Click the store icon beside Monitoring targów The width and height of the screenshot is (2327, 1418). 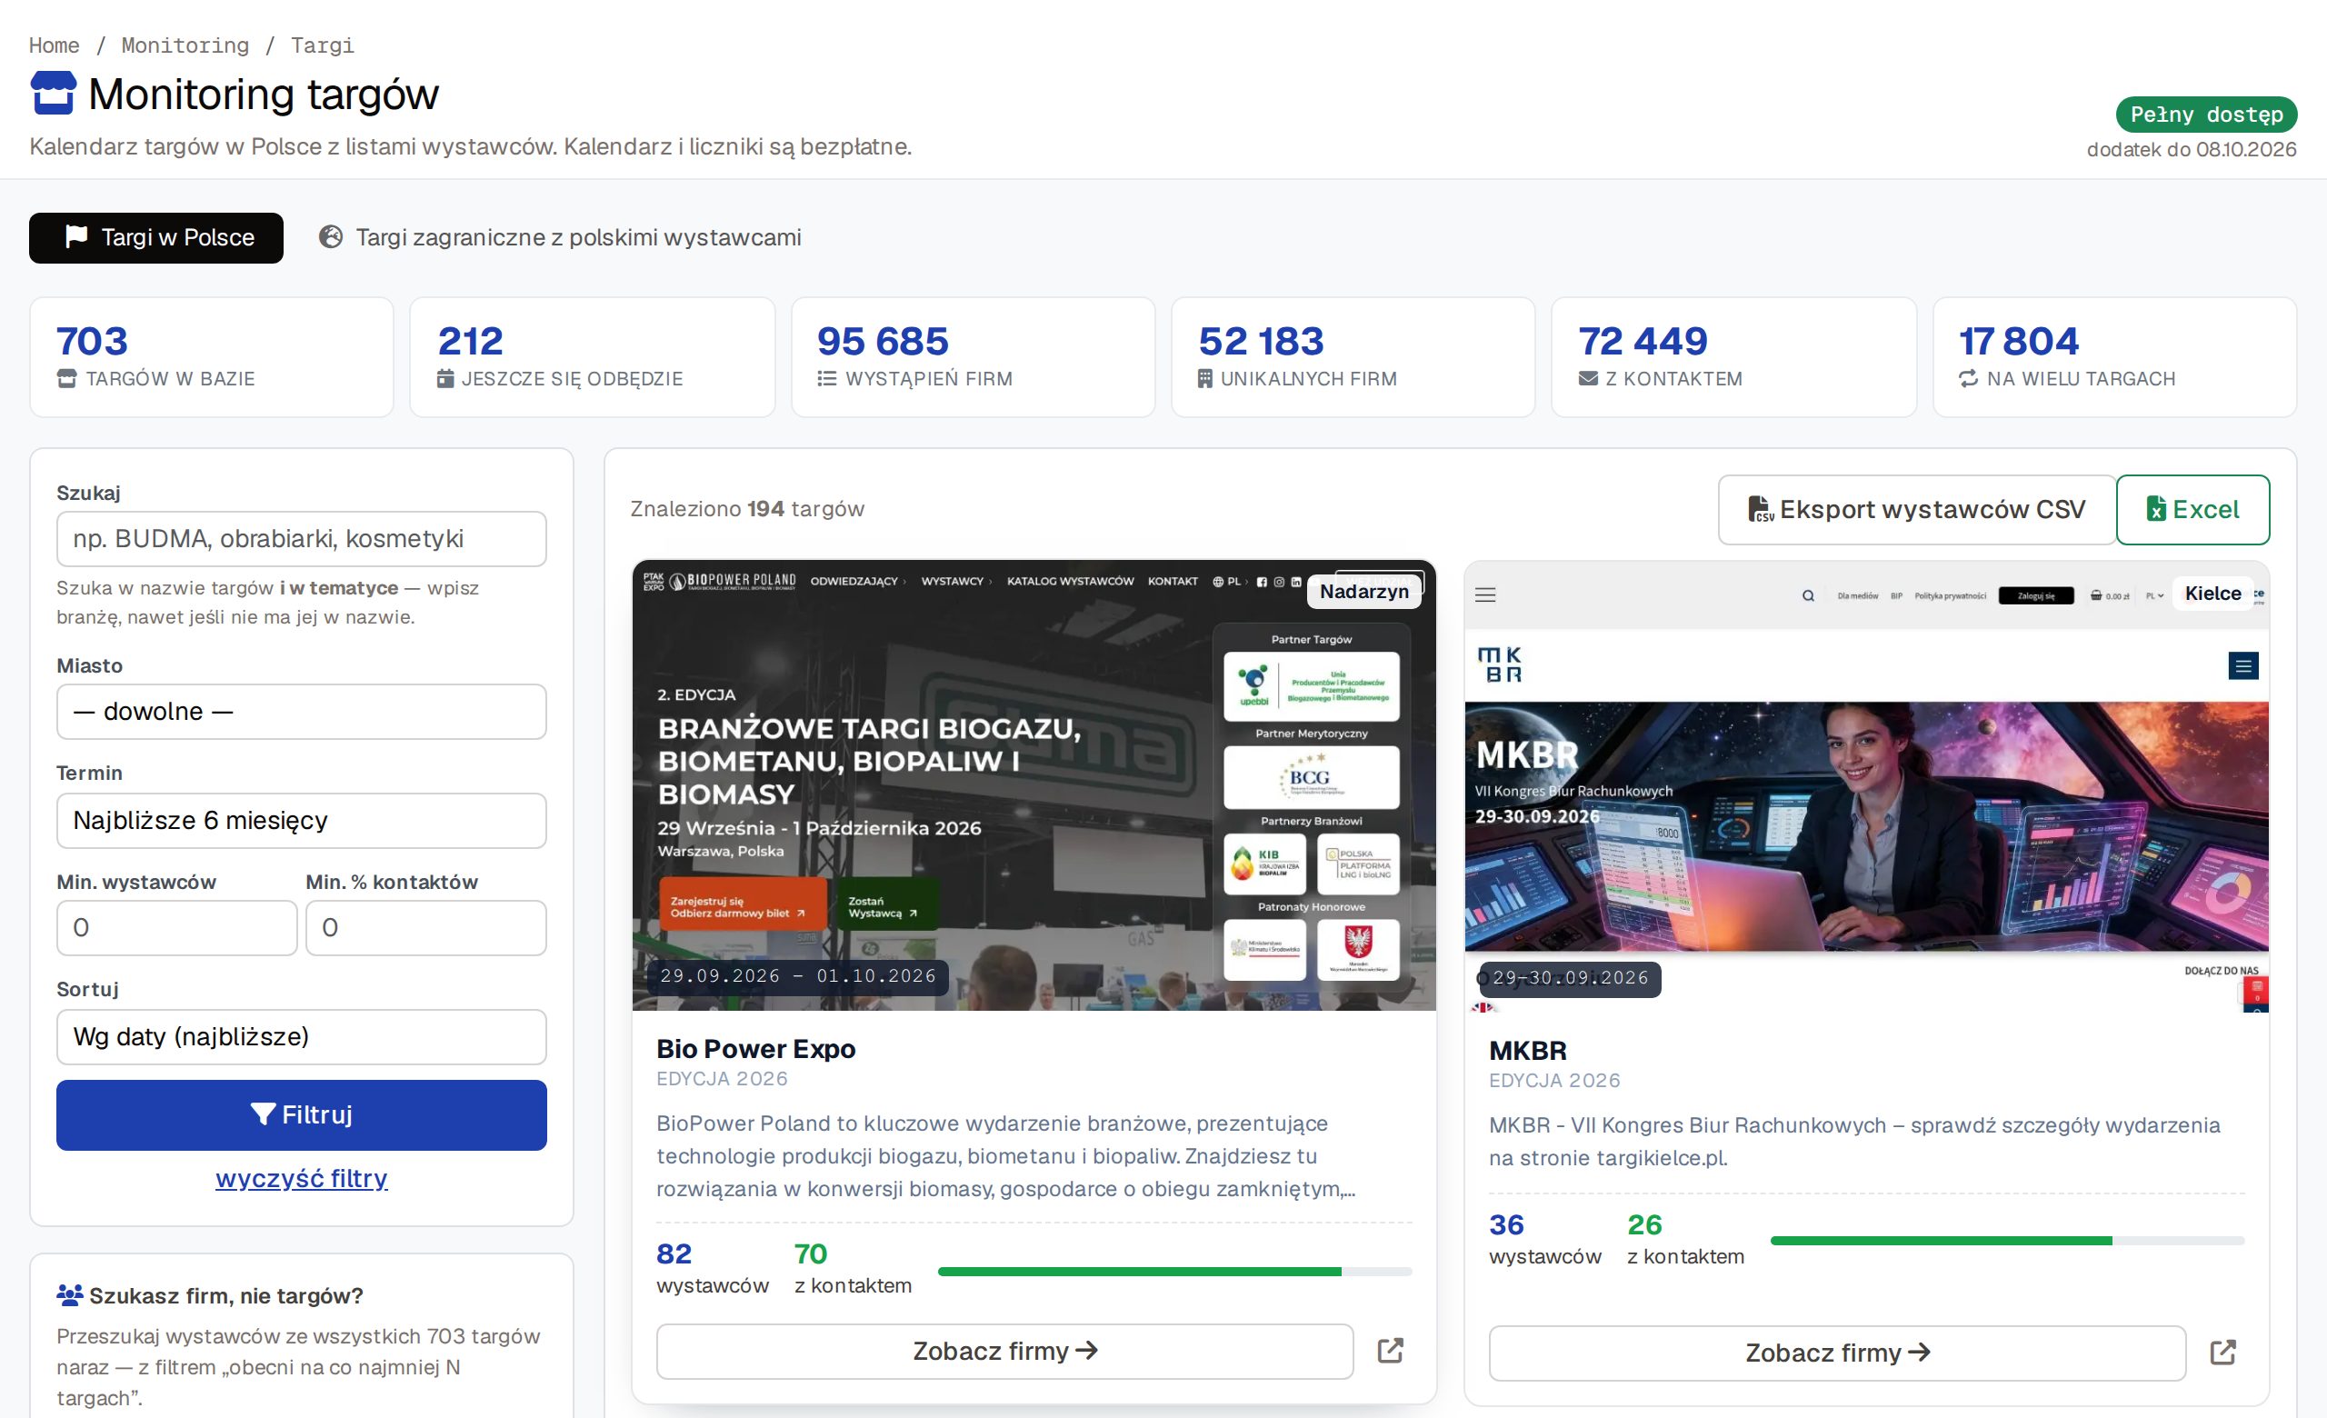pos(53,94)
